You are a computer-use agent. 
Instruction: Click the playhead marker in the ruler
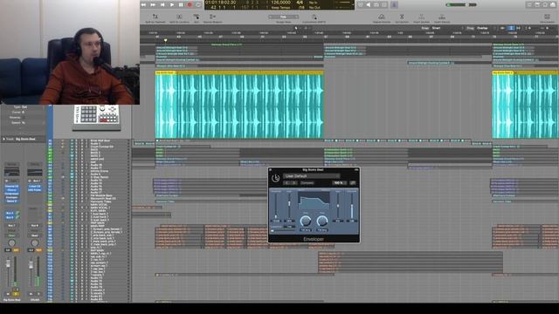tap(165, 40)
